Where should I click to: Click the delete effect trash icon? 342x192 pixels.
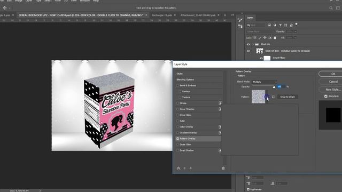(223, 169)
